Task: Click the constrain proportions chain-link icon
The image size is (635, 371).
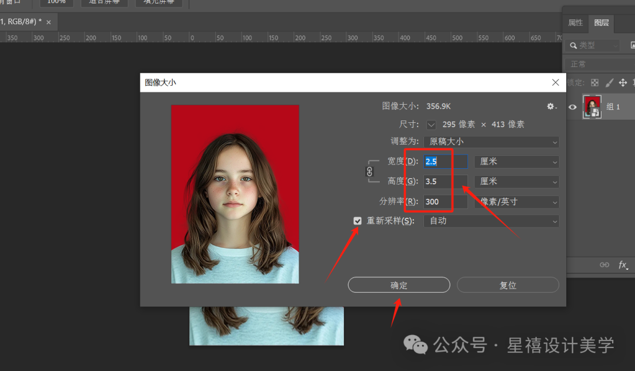Action: coord(369,172)
